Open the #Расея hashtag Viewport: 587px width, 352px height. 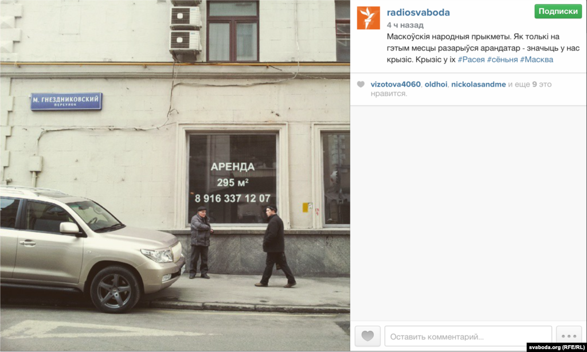[471, 60]
